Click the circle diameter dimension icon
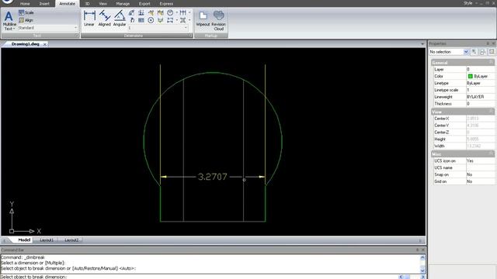Image resolution: width=497 pixels, height=279 pixels. coord(170,12)
